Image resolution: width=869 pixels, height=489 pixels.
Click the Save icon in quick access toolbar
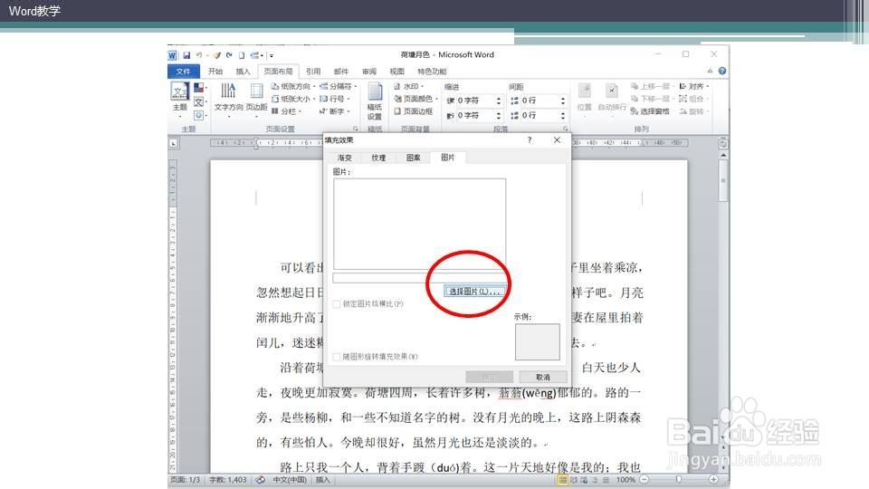tap(186, 55)
